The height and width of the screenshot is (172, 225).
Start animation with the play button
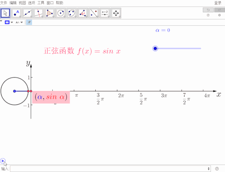(x=2, y=161)
